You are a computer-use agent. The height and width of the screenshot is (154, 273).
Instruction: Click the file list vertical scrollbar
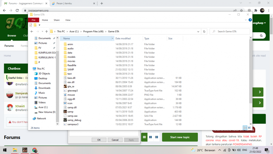(251, 71)
